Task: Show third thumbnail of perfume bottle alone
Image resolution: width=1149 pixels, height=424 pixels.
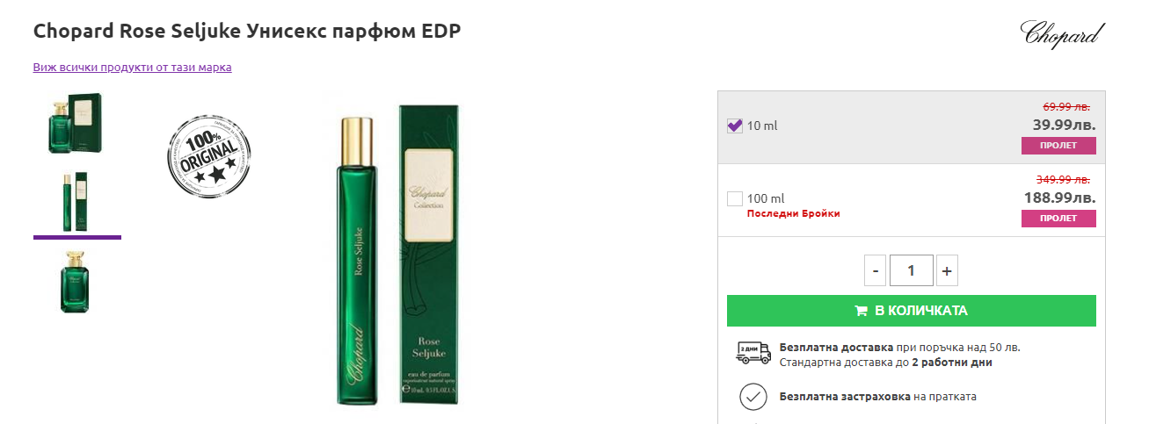Action: pyautogui.click(x=76, y=281)
